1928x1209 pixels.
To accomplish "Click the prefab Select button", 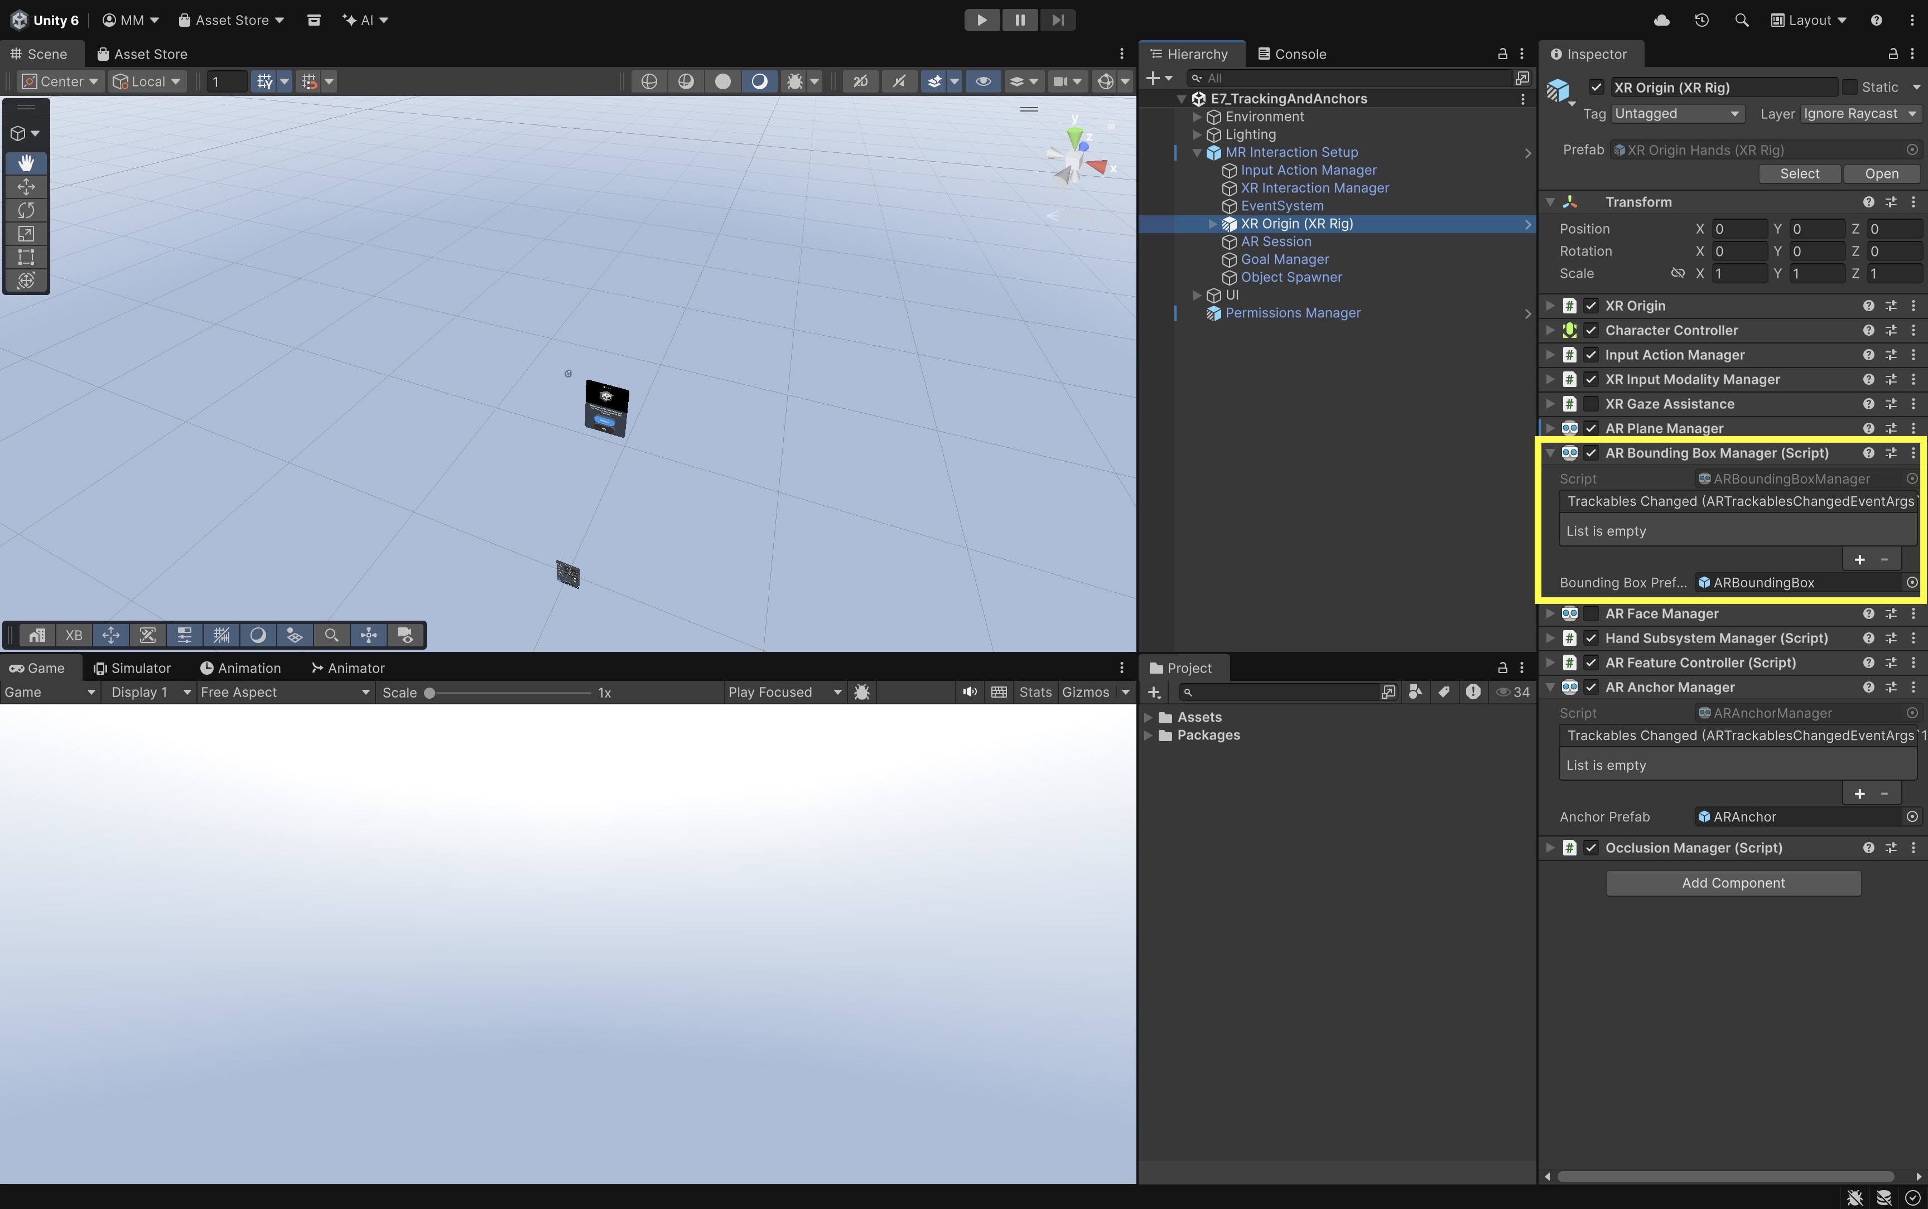I will (1799, 173).
